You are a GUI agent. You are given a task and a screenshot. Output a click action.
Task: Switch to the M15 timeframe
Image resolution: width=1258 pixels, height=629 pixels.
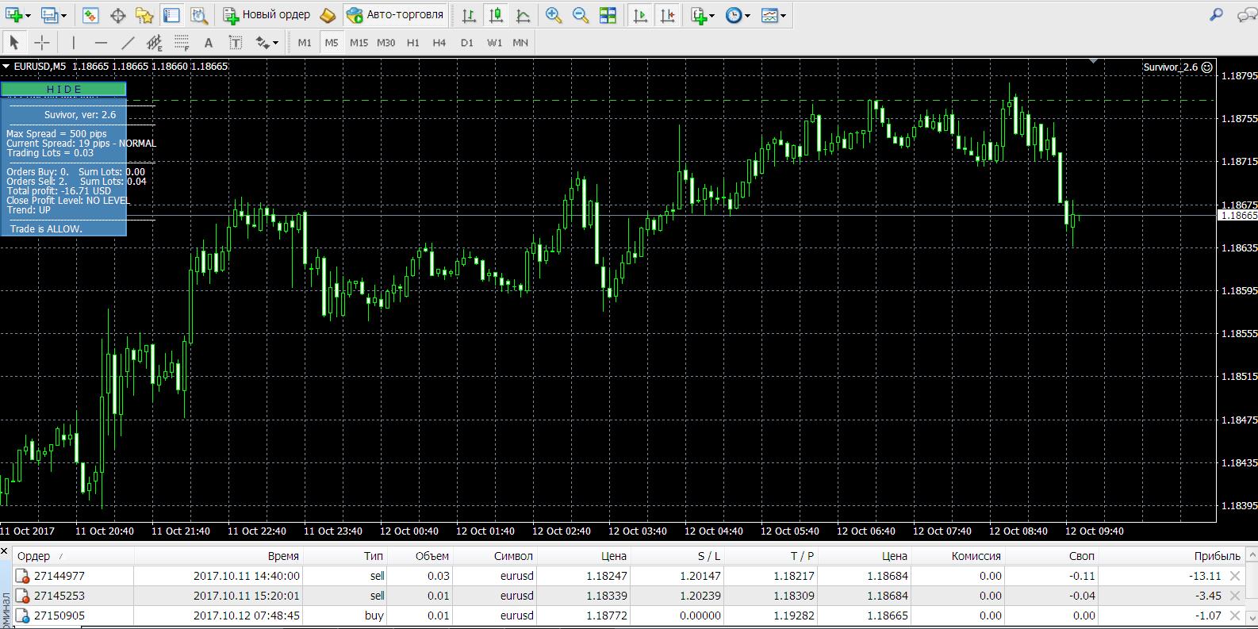(359, 43)
